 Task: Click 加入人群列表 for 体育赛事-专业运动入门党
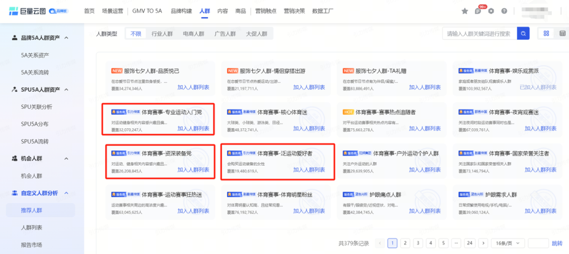[193, 128]
